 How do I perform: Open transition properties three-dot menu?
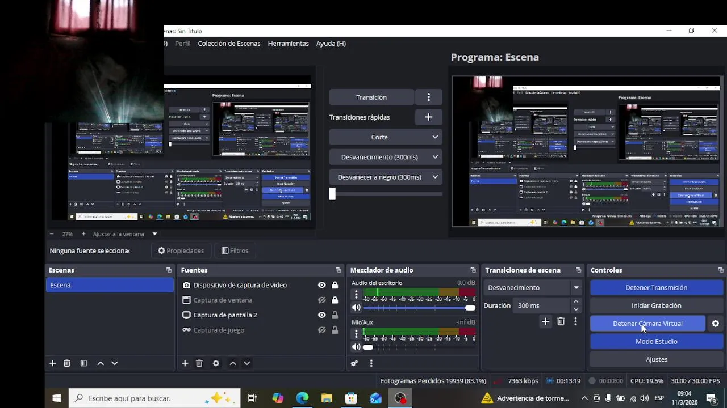[575, 321]
